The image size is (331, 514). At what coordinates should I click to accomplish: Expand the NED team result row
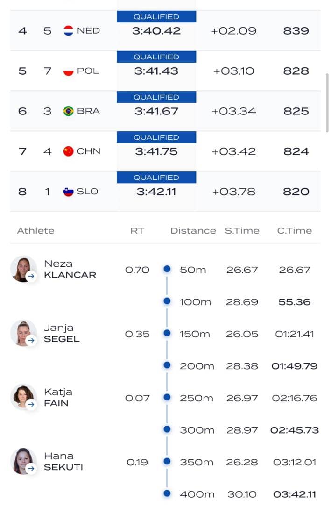point(165,31)
